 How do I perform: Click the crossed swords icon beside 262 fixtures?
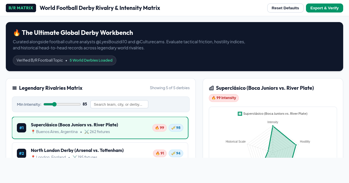point(86,132)
